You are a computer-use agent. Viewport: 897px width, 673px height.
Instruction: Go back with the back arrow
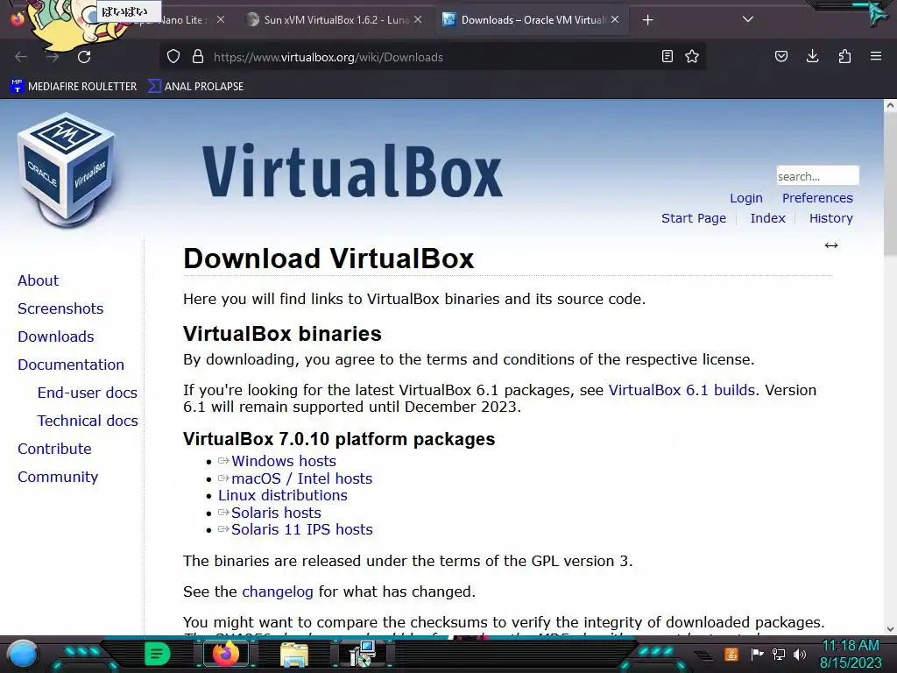21,57
